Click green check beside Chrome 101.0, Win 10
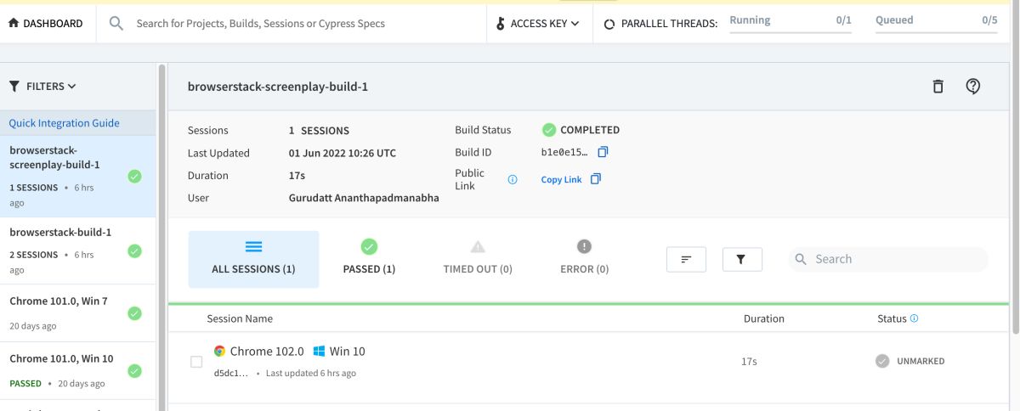The width and height of the screenshot is (1020, 411). [x=134, y=371]
